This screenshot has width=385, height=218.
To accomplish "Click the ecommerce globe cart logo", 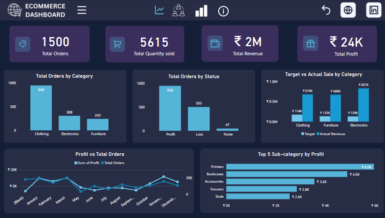I will pyautogui.click(x=14, y=10).
